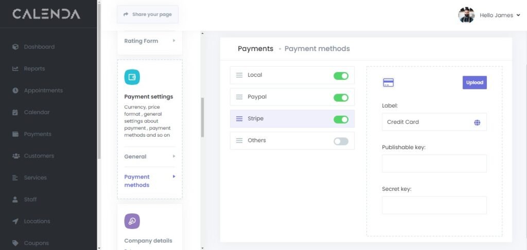Viewport: 527px width, 250px height.
Task: Enable the Others payment toggle
Action: pos(341,141)
